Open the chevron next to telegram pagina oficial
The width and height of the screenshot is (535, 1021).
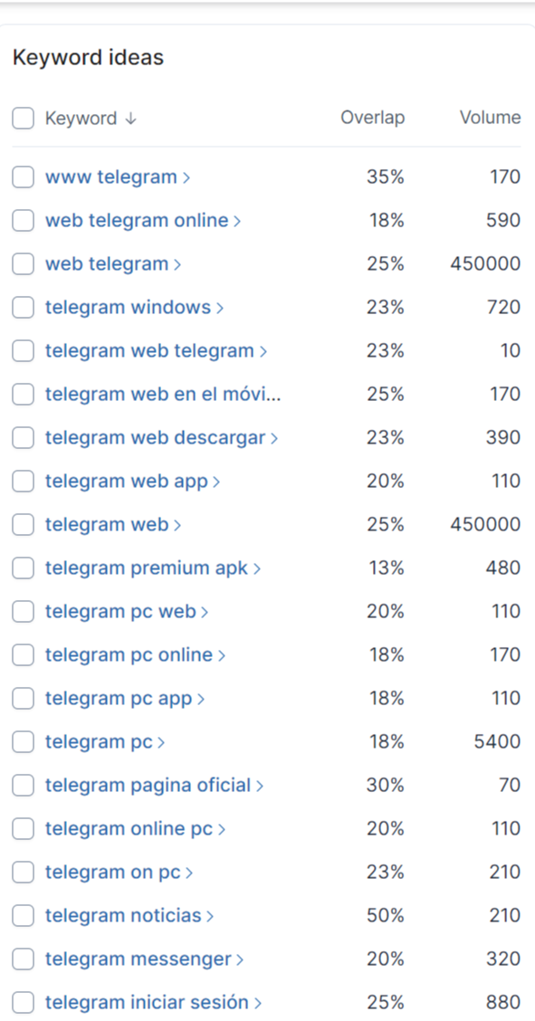(x=262, y=785)
